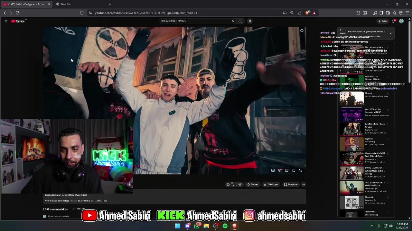This screenshot has height=231, width=412.
Task: Open Brave Wallet icon
Action: pos(388,13)
